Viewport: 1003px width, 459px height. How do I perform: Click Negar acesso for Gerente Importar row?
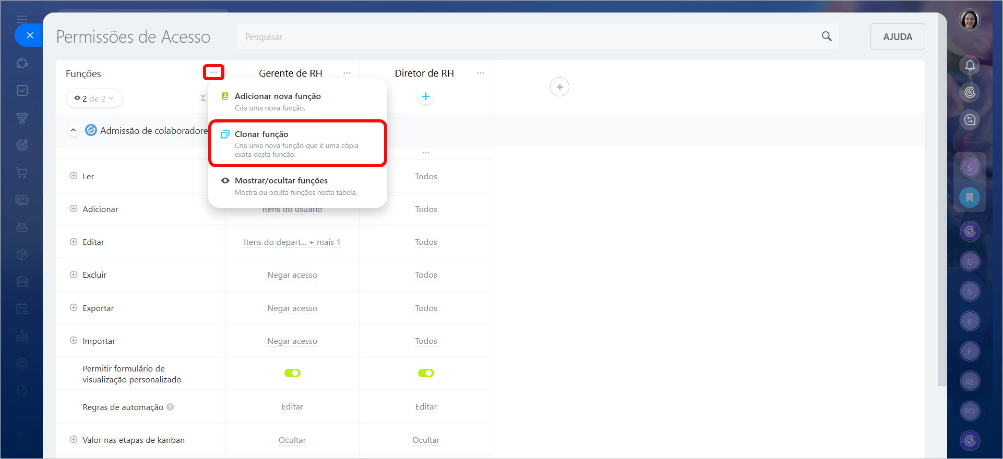pyautogui.click(x=292, y=341)
